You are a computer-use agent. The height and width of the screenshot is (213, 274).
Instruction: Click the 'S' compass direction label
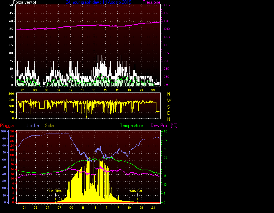click(168, 107)
